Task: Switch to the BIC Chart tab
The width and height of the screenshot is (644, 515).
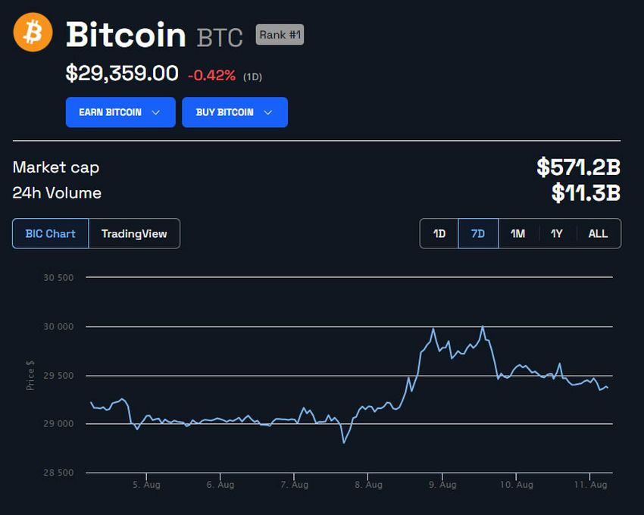Action: (x=51, y=233)
